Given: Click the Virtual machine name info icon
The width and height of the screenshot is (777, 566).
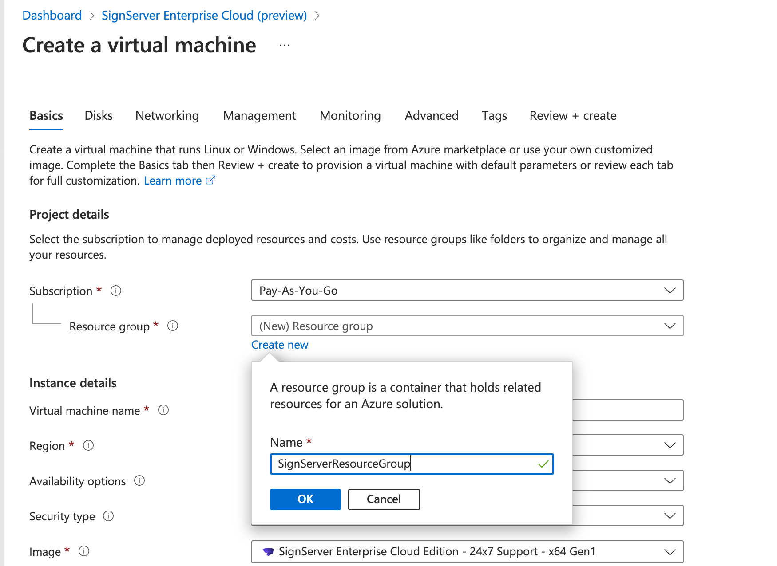Looking at the screenshot, I should click(x=163, y=410).
